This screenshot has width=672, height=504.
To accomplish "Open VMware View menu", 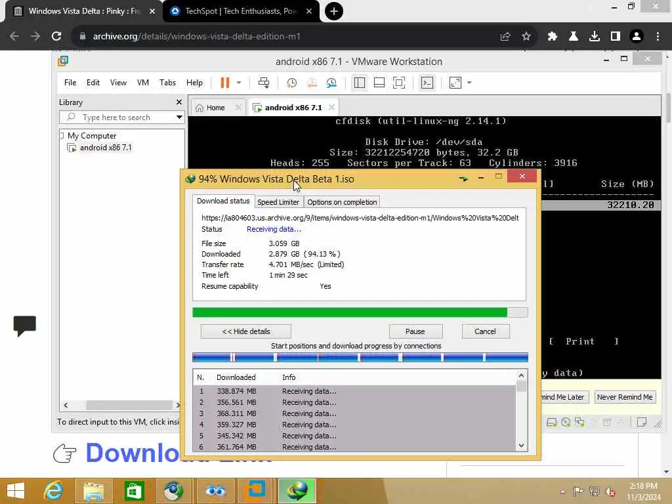I will [x=118, y=83].
